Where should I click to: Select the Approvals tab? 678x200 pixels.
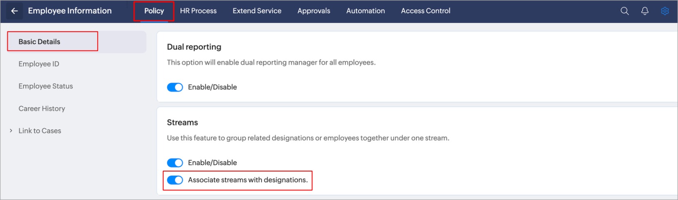(314, 11)
